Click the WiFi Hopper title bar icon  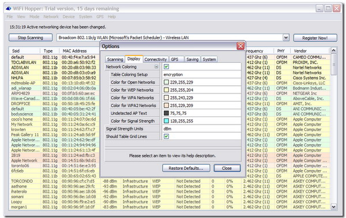[x=9, y=9]
